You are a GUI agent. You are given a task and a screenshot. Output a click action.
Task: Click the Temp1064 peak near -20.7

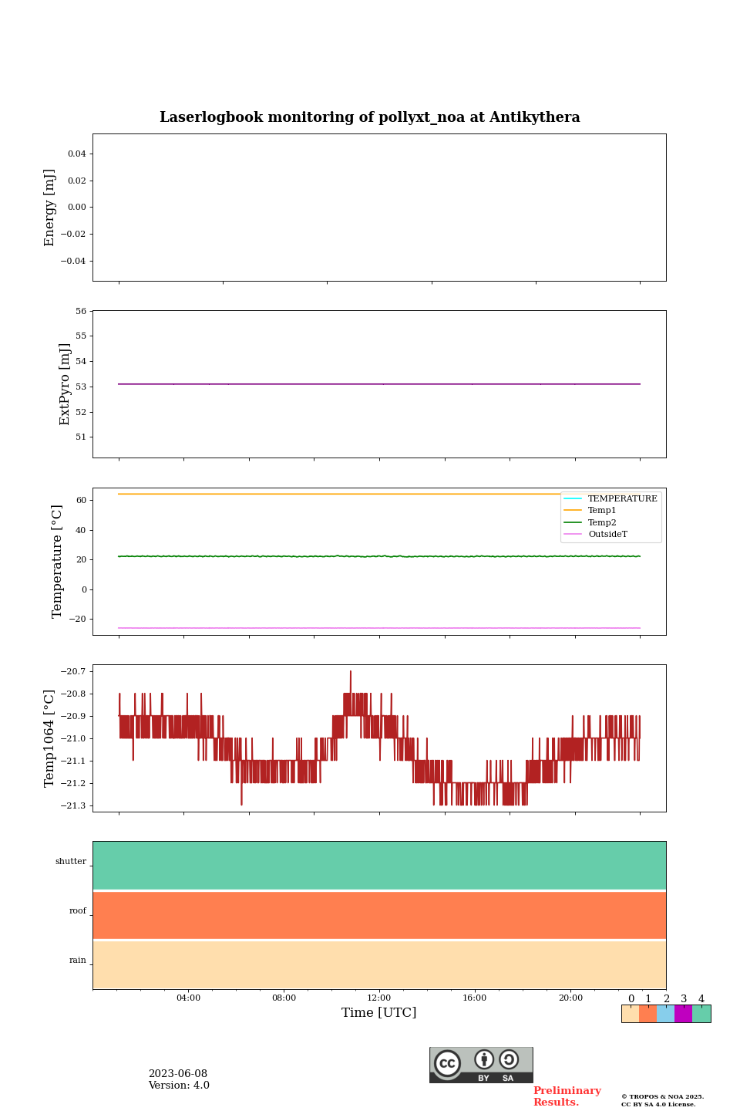coord(351,673)
